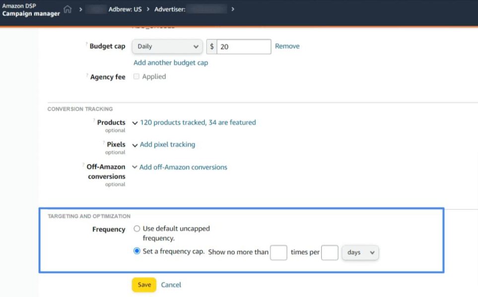Select Advertiser breadcrumb entry
Image resolution: width=478 pixels, height=297 pixels.
(x=170, y=9)
